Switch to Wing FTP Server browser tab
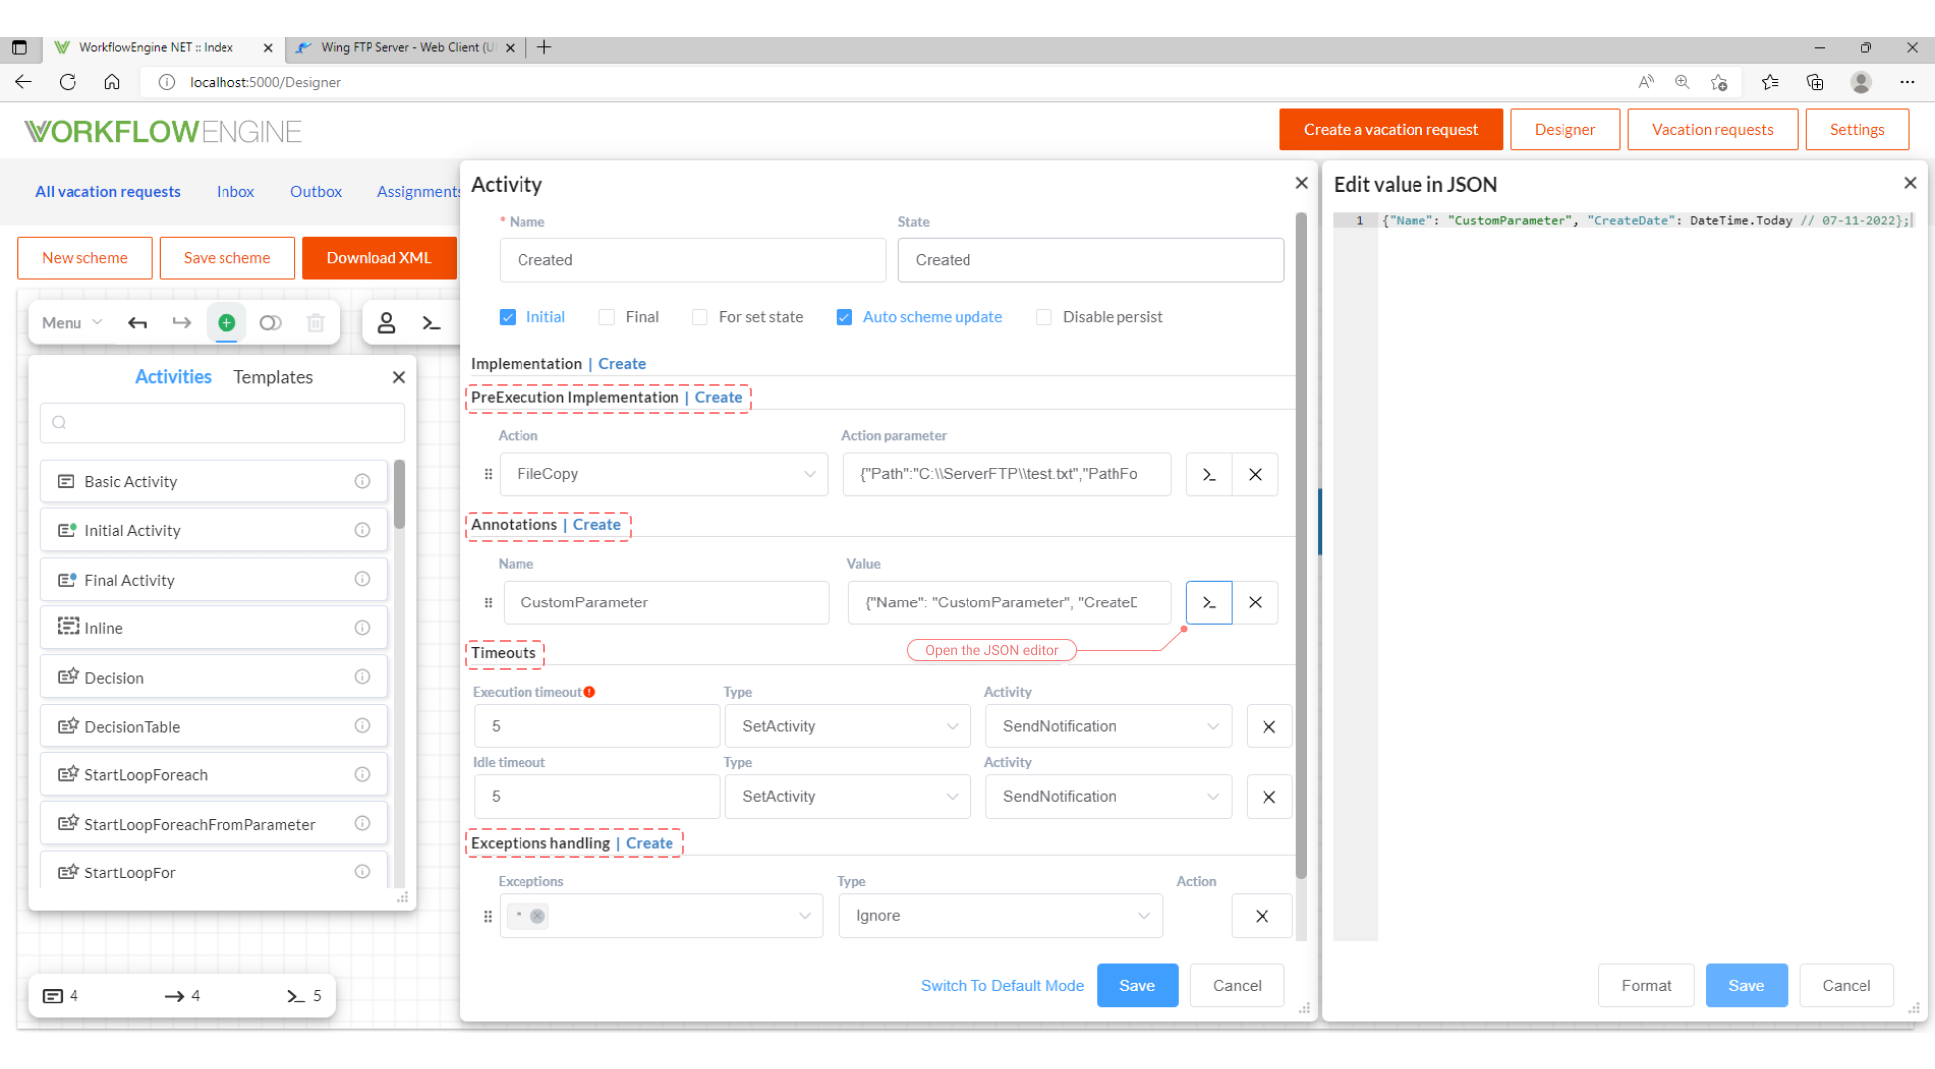The width and height of the screenshot is (1935, 1069). point(406,47)
